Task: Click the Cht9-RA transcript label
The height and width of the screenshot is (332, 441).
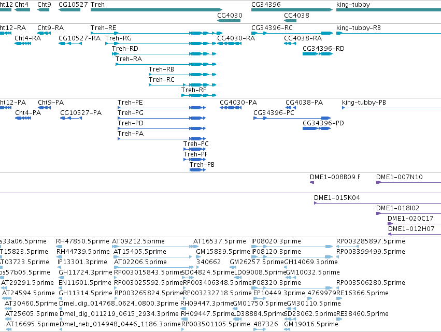Action: pos(51,28)
